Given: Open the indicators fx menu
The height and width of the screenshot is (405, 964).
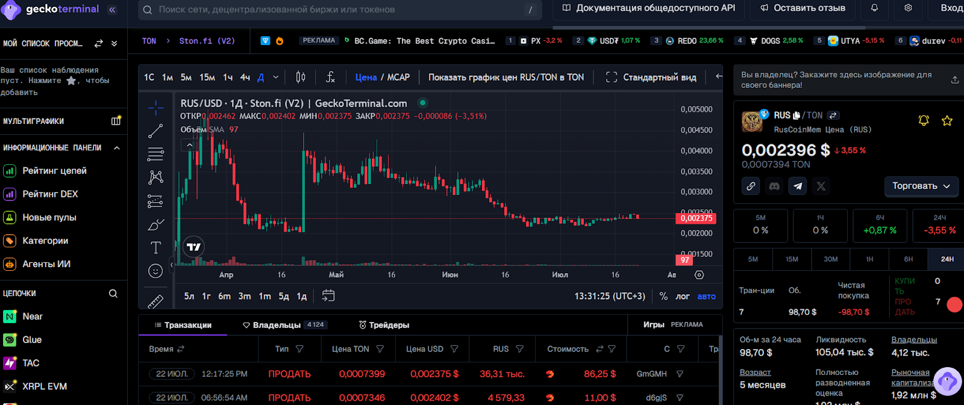Looking at the screenshot, I should coord(330,77).
